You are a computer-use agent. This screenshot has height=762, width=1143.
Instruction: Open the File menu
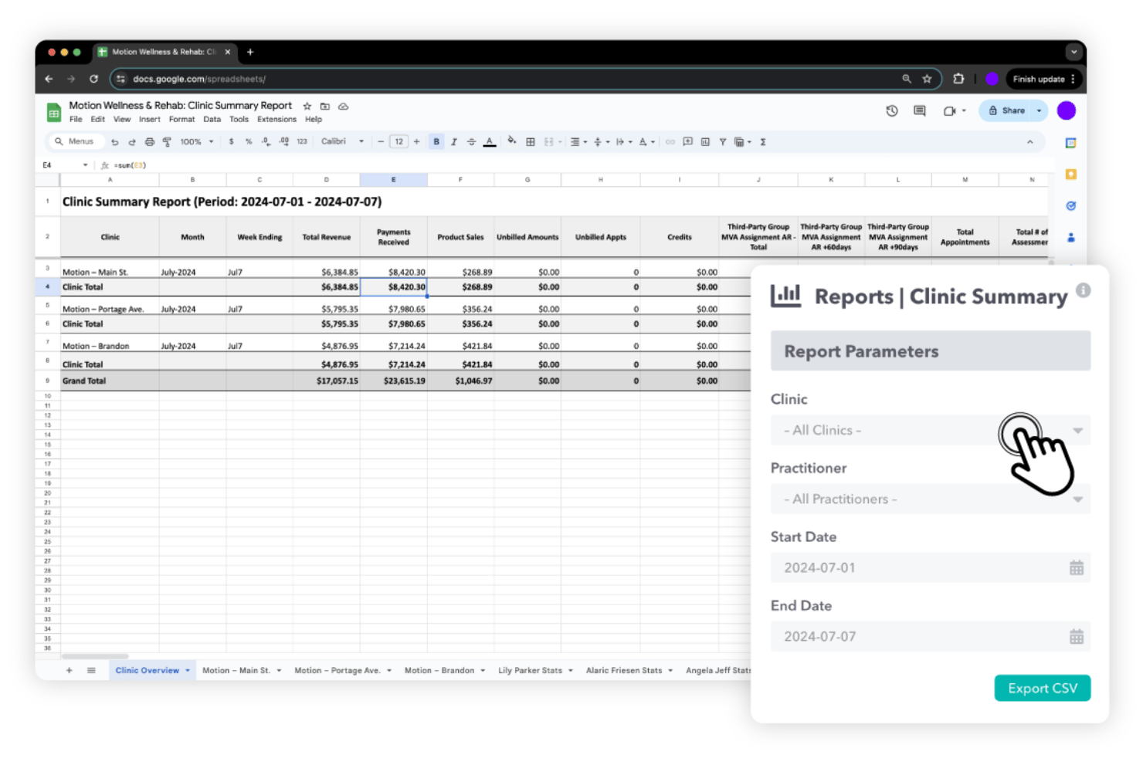76,120
